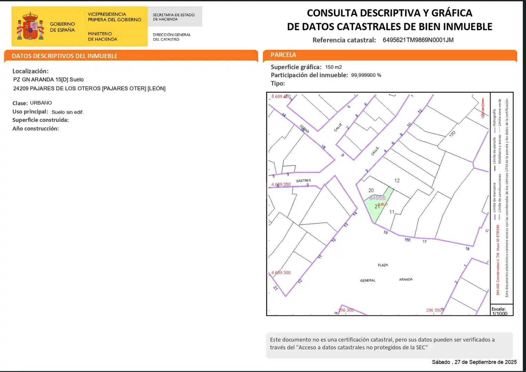Click 'Participación del inmueble:' label
The image size is (526, 372).
309,75
